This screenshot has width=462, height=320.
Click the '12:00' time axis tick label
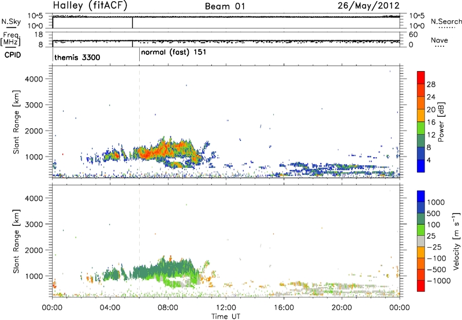click(x=226, y=308)
